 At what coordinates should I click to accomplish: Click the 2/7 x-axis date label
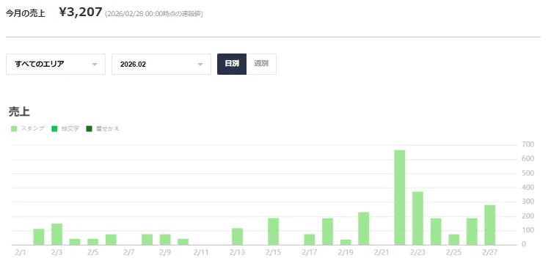(x=129, y=252)
